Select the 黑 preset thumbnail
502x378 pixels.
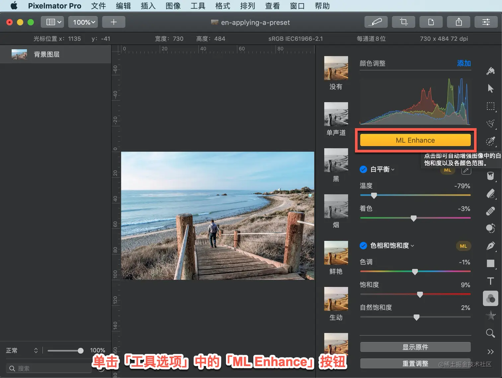336,160
